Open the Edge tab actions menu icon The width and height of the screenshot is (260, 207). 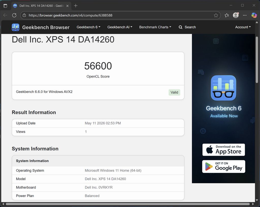tap(5, 6)
